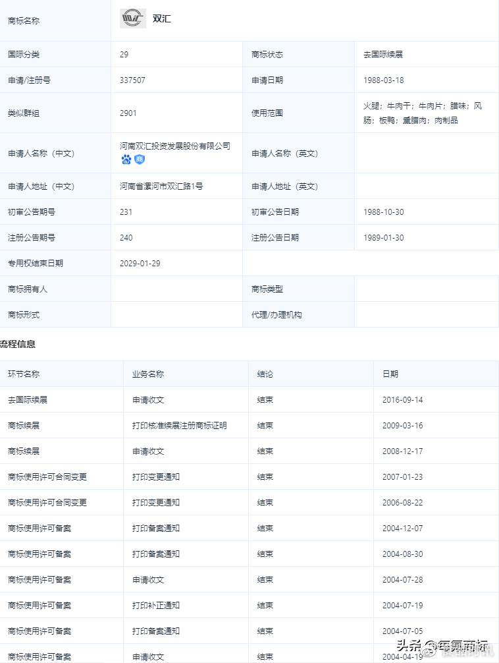Click the 双汇 trademark logo thumbnail
499x663 pixels.
click(x=133, y=18)
